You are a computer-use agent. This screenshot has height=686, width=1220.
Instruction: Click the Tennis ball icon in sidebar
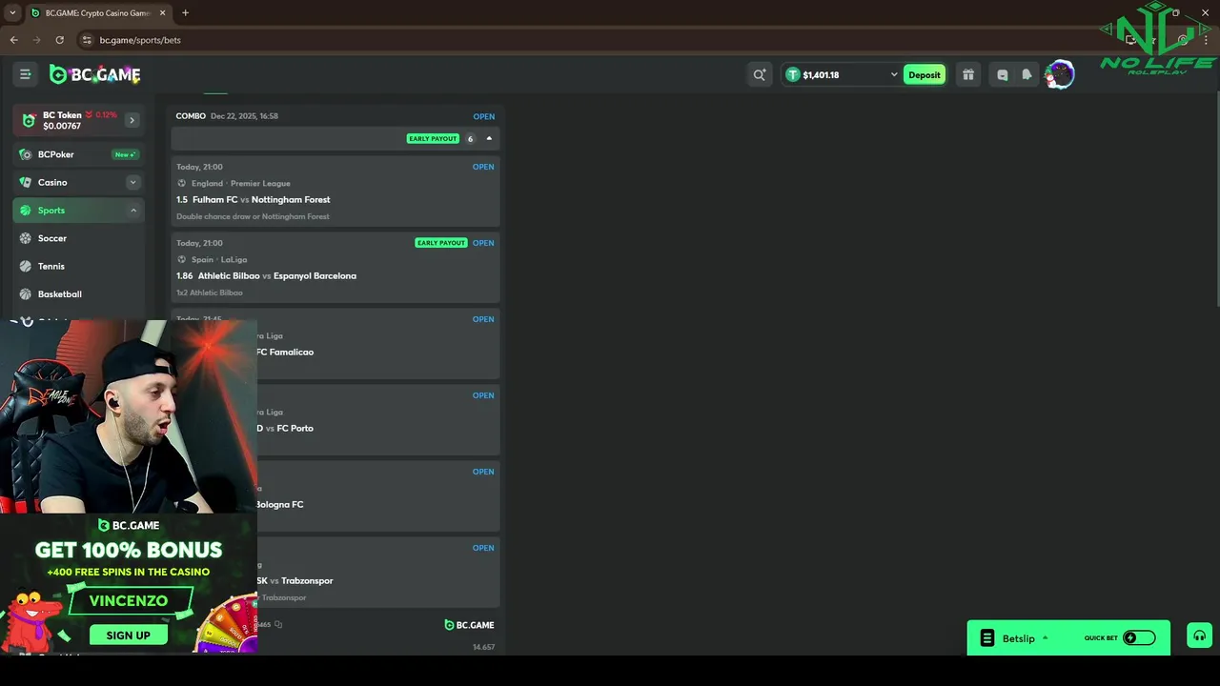click(x=26, y=266)
